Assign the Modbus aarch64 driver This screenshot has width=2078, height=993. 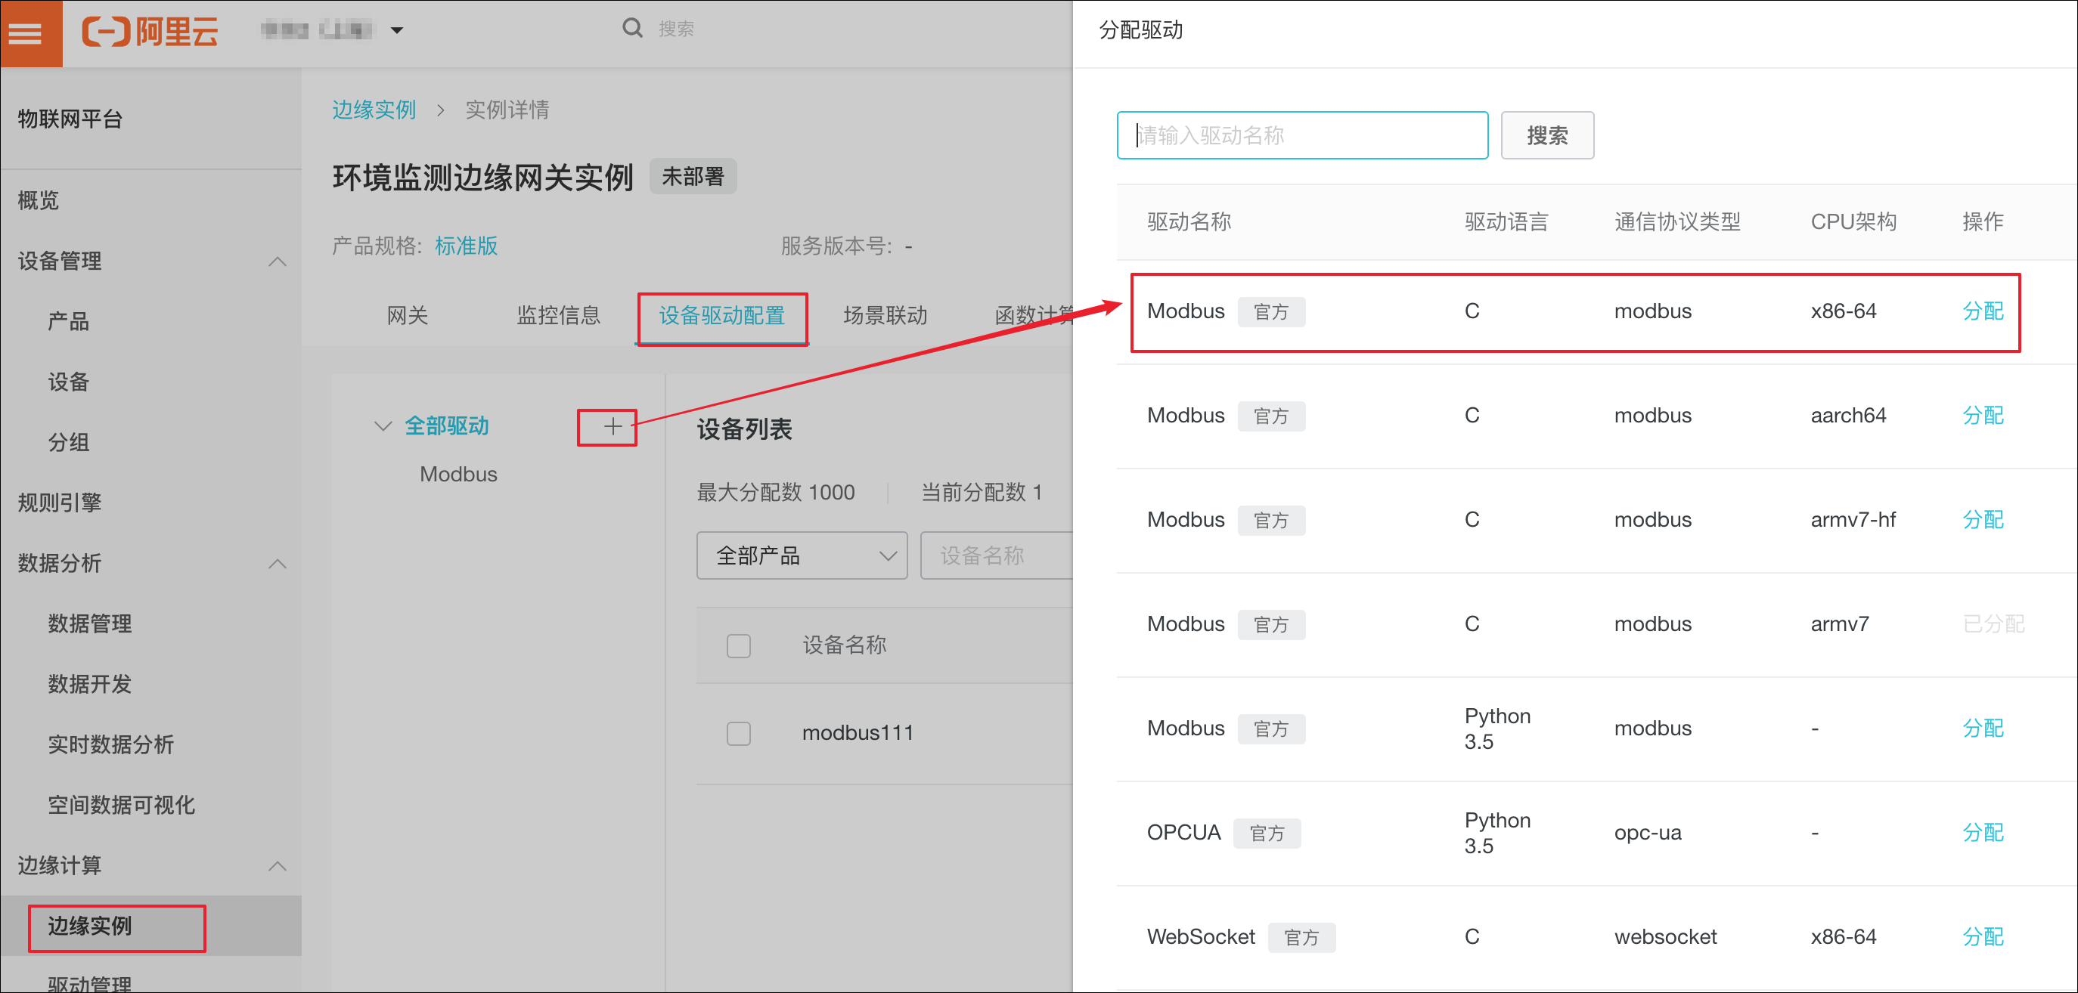[x=1983, y=416]
